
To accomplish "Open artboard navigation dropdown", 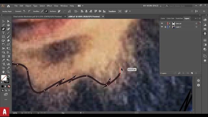I will [x=38, y=113].
